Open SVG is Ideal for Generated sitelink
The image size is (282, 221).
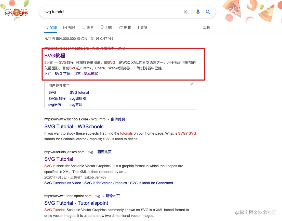153,183
